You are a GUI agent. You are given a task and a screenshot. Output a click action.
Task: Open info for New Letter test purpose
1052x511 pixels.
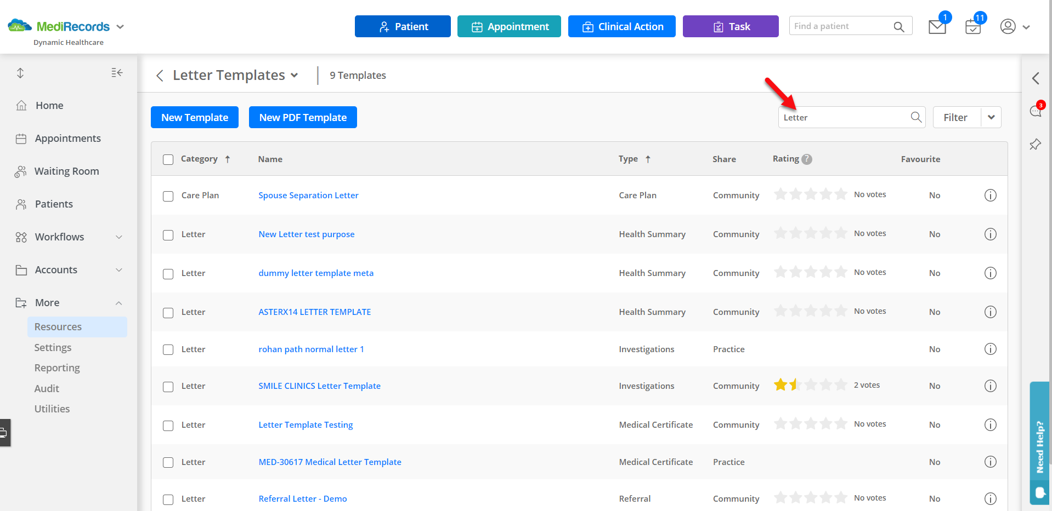point(990,234)
